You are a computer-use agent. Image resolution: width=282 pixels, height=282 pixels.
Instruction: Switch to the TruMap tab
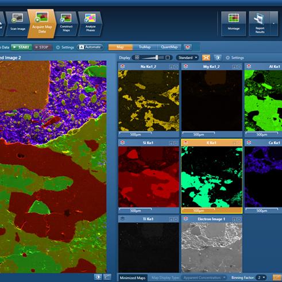tap(145, 47)
